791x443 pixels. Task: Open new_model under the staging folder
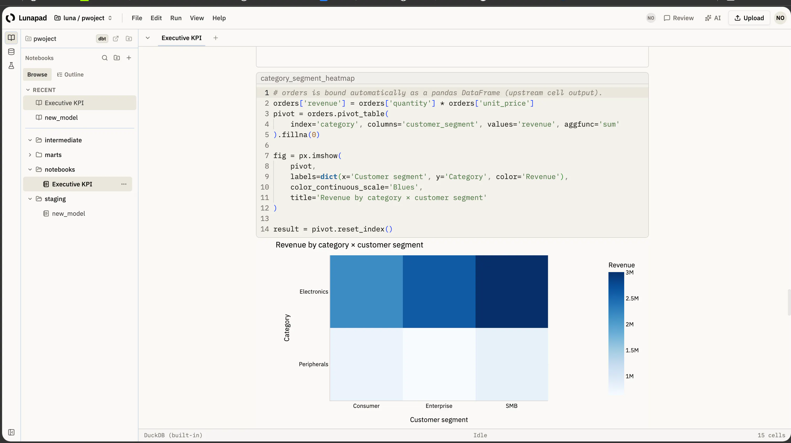point(68,213)
